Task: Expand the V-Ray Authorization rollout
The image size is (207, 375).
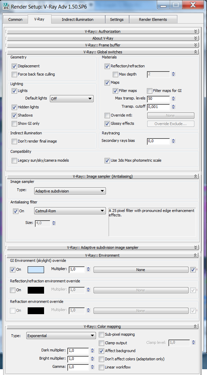Action: pyautogui.click(x=103, y=31)
